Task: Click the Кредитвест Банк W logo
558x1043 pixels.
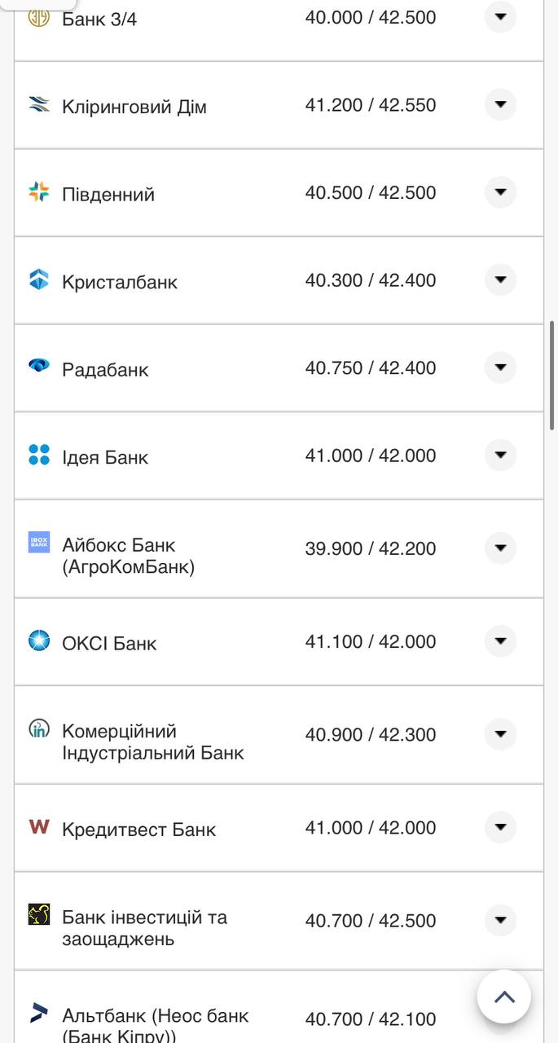Action: click(39, 827)
